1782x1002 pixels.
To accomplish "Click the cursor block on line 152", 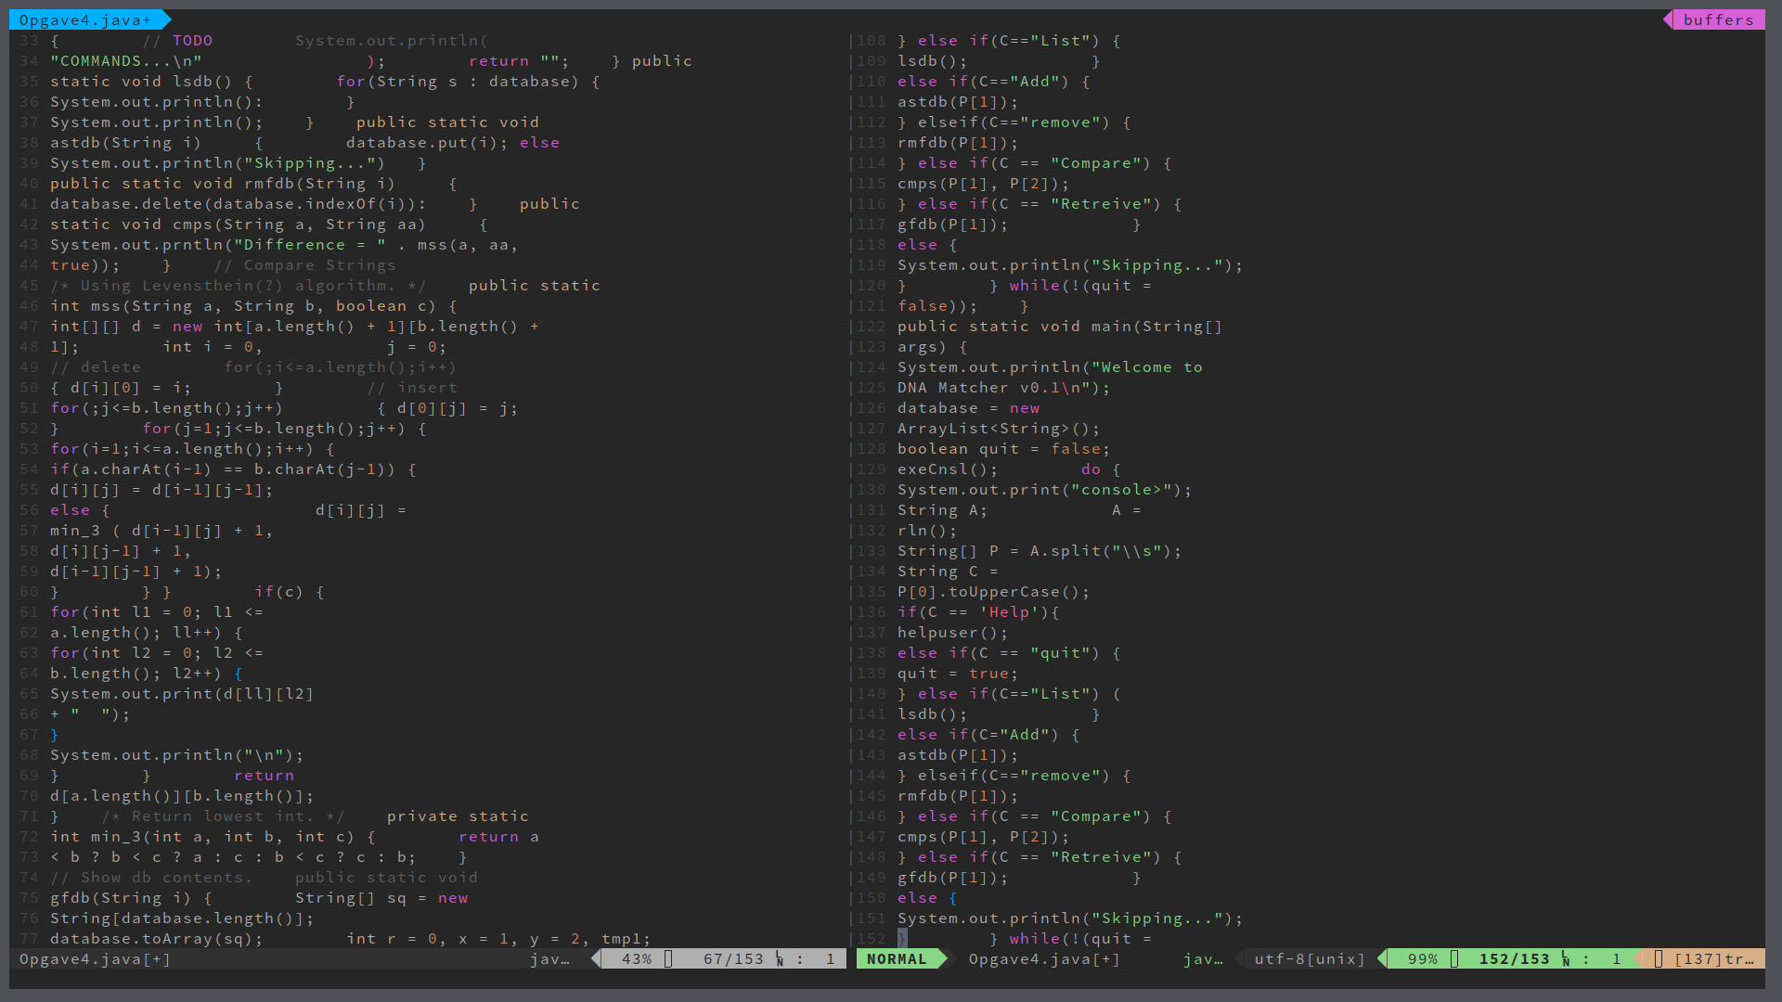I will click(902, 939).
